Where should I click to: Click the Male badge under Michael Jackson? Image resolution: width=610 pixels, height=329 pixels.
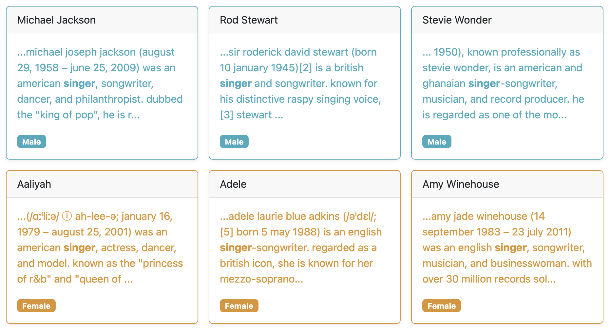pos(31,142)
